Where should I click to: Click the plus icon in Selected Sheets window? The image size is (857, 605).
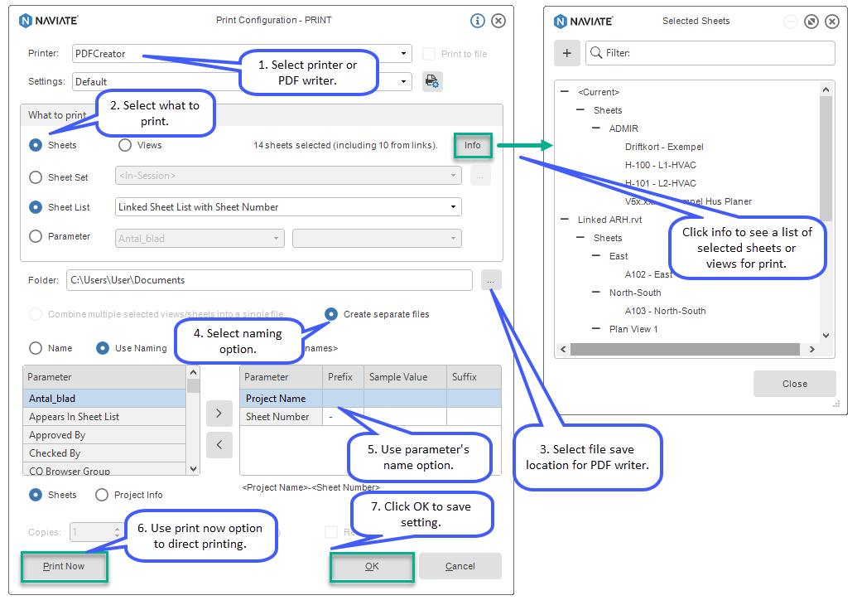pos(567,53)
